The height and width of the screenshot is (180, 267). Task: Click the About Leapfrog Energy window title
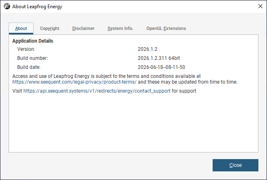37,7
